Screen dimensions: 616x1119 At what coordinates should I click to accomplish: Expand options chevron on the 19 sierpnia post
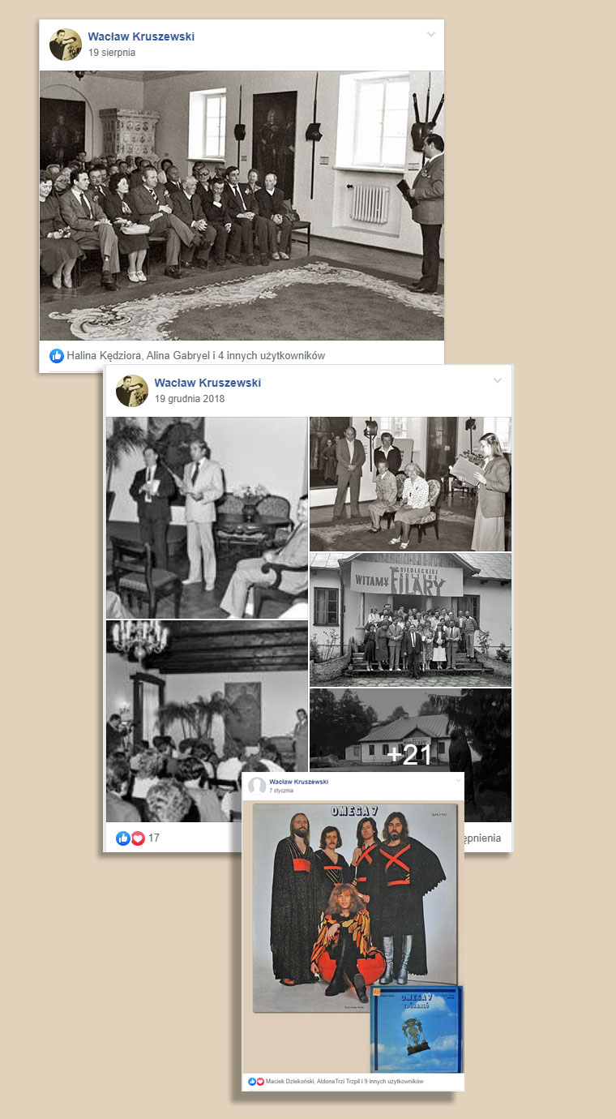431,34
